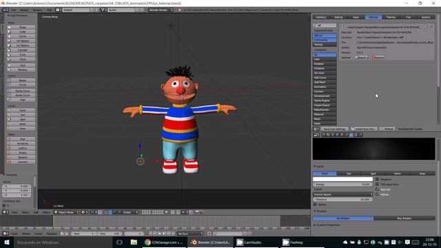Toggle the Specular lamp checkbox
Screen dimensions: 441x248
click(x=377, y=189)
